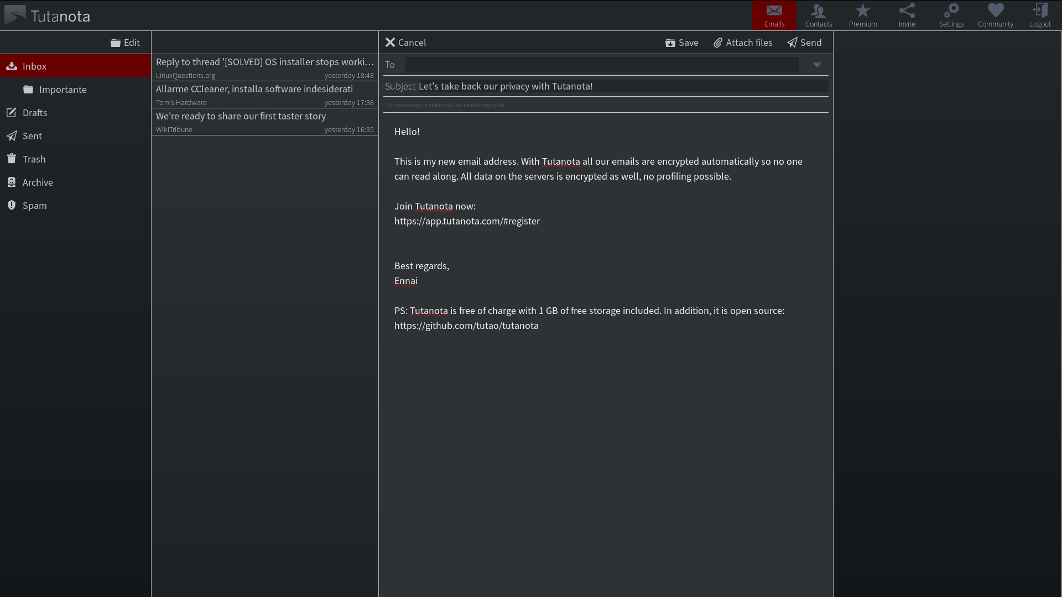Send the email

(804, 43)
